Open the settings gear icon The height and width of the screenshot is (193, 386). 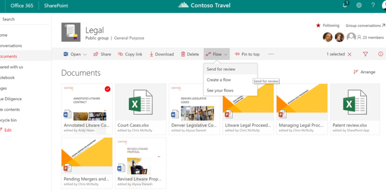359,5
